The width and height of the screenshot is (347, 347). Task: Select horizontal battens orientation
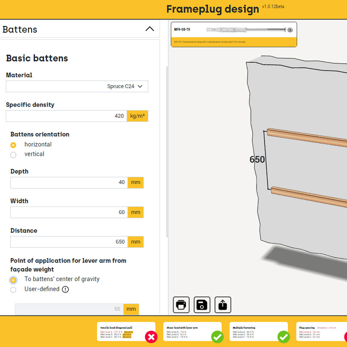(13, 145)
